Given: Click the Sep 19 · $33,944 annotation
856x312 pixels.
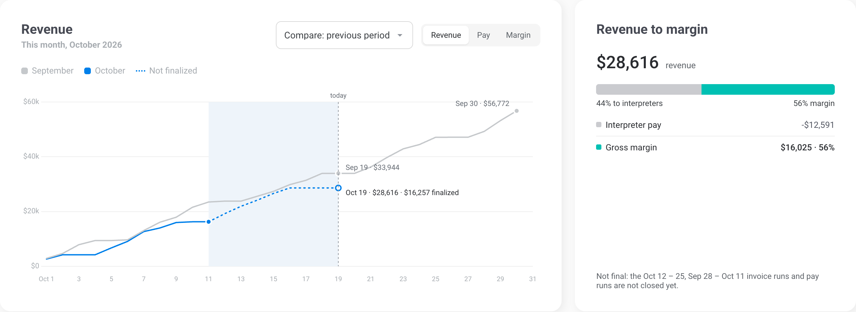Looking at the screenshot, I should click(x=372, y=168).
